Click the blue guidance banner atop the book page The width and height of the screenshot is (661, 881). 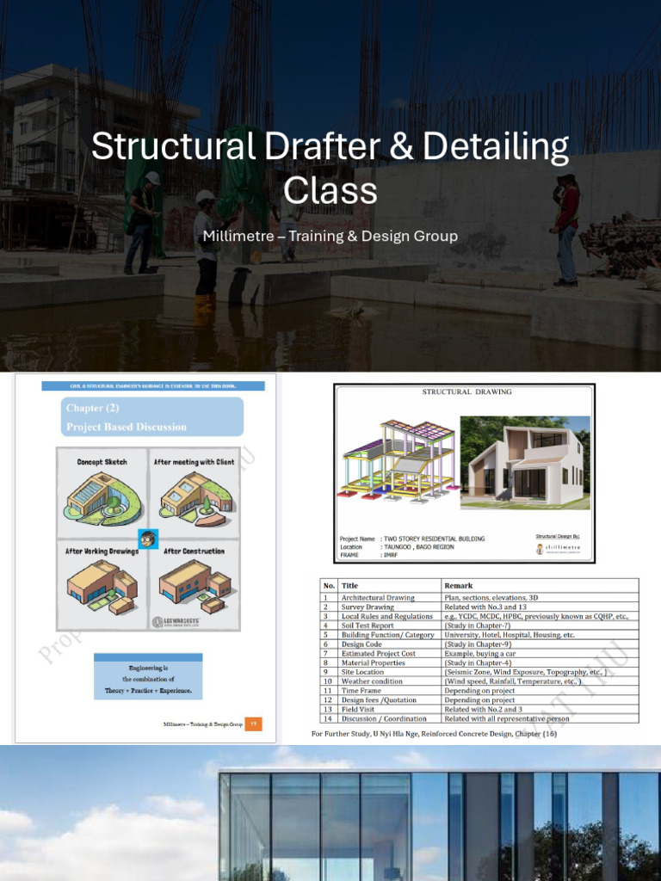153,386
